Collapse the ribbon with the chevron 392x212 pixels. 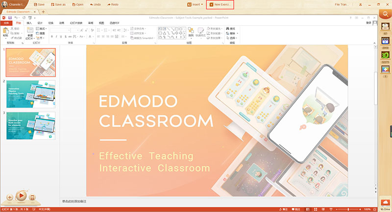coord(374,43)
